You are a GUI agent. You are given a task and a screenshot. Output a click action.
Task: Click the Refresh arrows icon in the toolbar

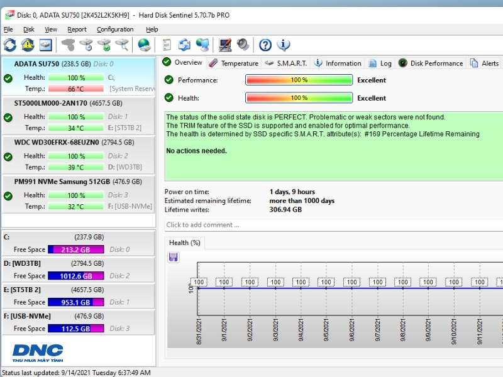point(10,45)
